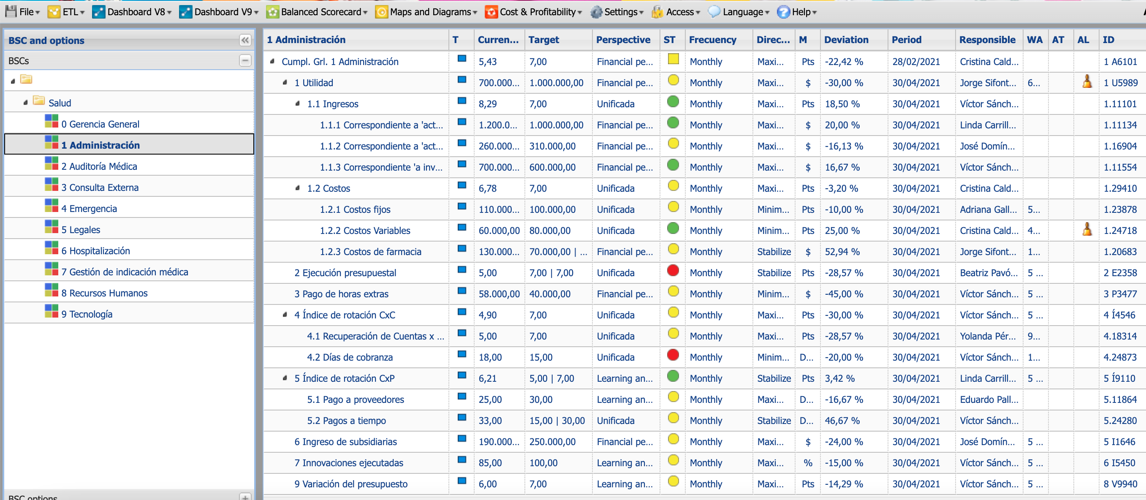Collapse the 1.2 Costos tree node
The width and height of the screenshot is (1146, 500).
tap(297, 188)
